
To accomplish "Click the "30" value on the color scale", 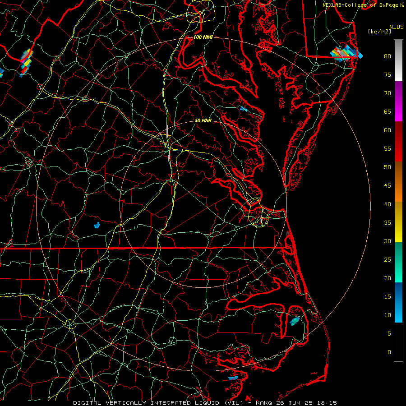I will click(x=388, y=241).
